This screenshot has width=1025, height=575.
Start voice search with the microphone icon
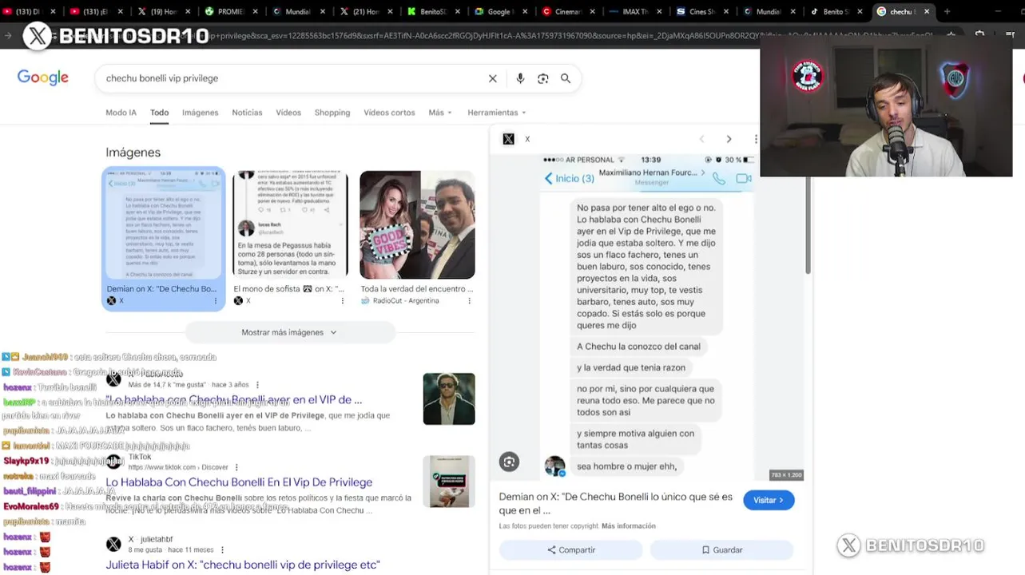520,78
